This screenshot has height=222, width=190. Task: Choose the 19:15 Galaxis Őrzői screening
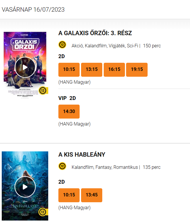(x=137, y=70)
